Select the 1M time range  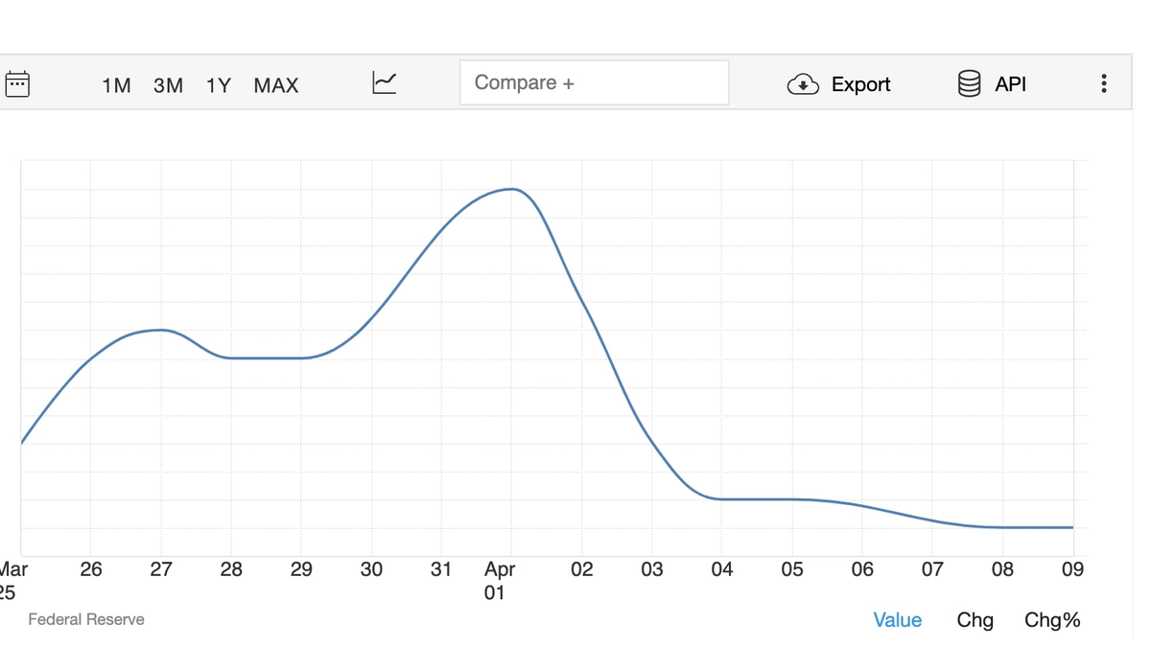click(116, 85)
